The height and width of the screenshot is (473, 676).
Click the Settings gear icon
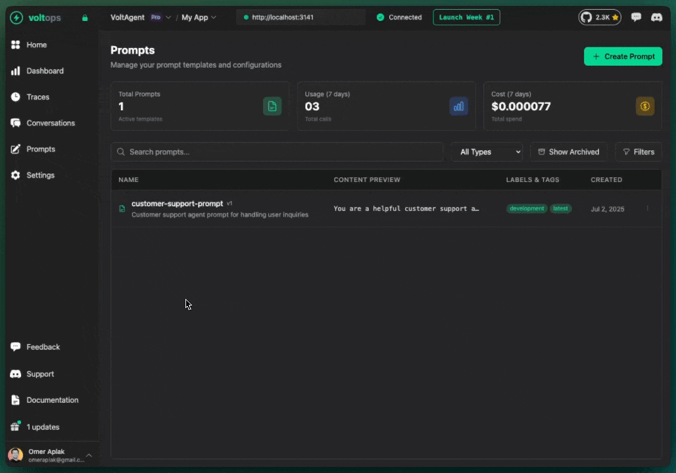click(x=16, y=175)
